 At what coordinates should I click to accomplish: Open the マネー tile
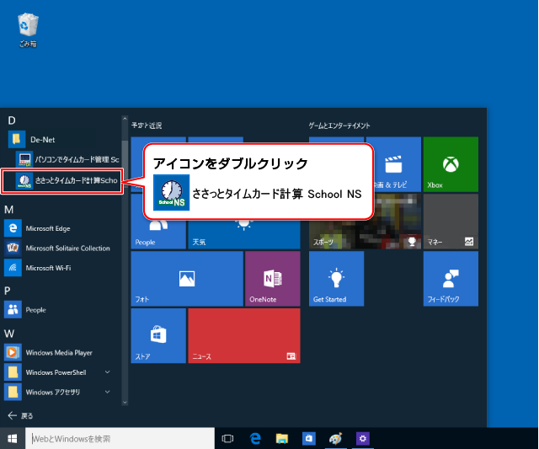[451, 222]
